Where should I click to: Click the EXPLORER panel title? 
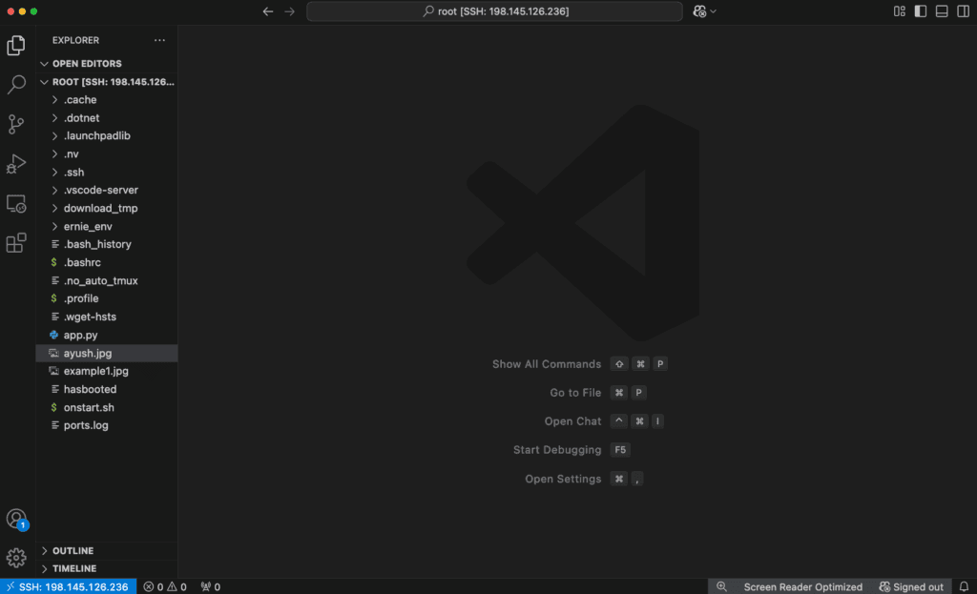coord(75,40)
